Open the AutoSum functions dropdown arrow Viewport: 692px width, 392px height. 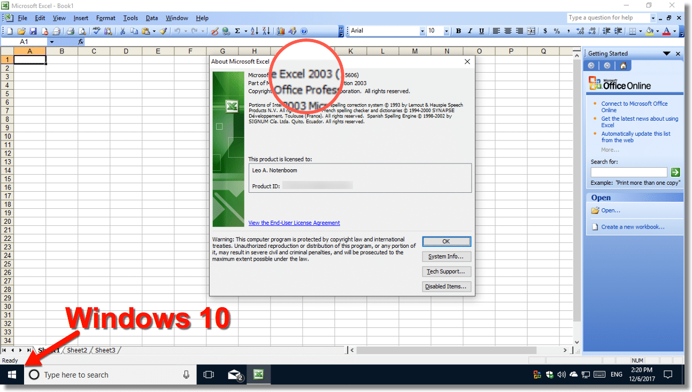[x=245, y=31]
